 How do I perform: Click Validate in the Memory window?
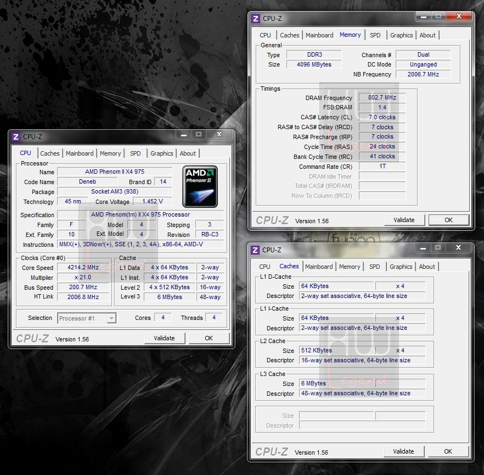point(404,220)
